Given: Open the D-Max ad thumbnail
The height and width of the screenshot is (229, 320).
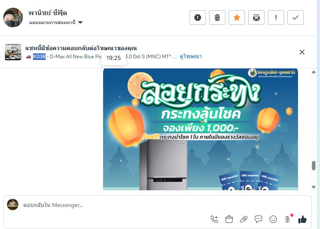Looking at the screenshot, I should pos(13,52).
